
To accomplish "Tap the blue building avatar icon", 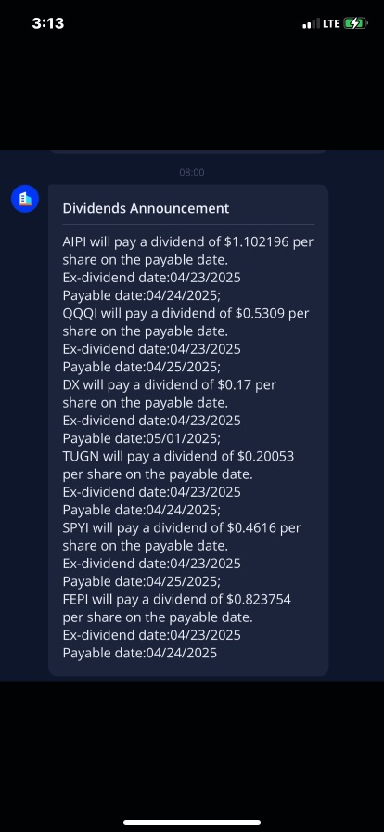I will point(25,199).
